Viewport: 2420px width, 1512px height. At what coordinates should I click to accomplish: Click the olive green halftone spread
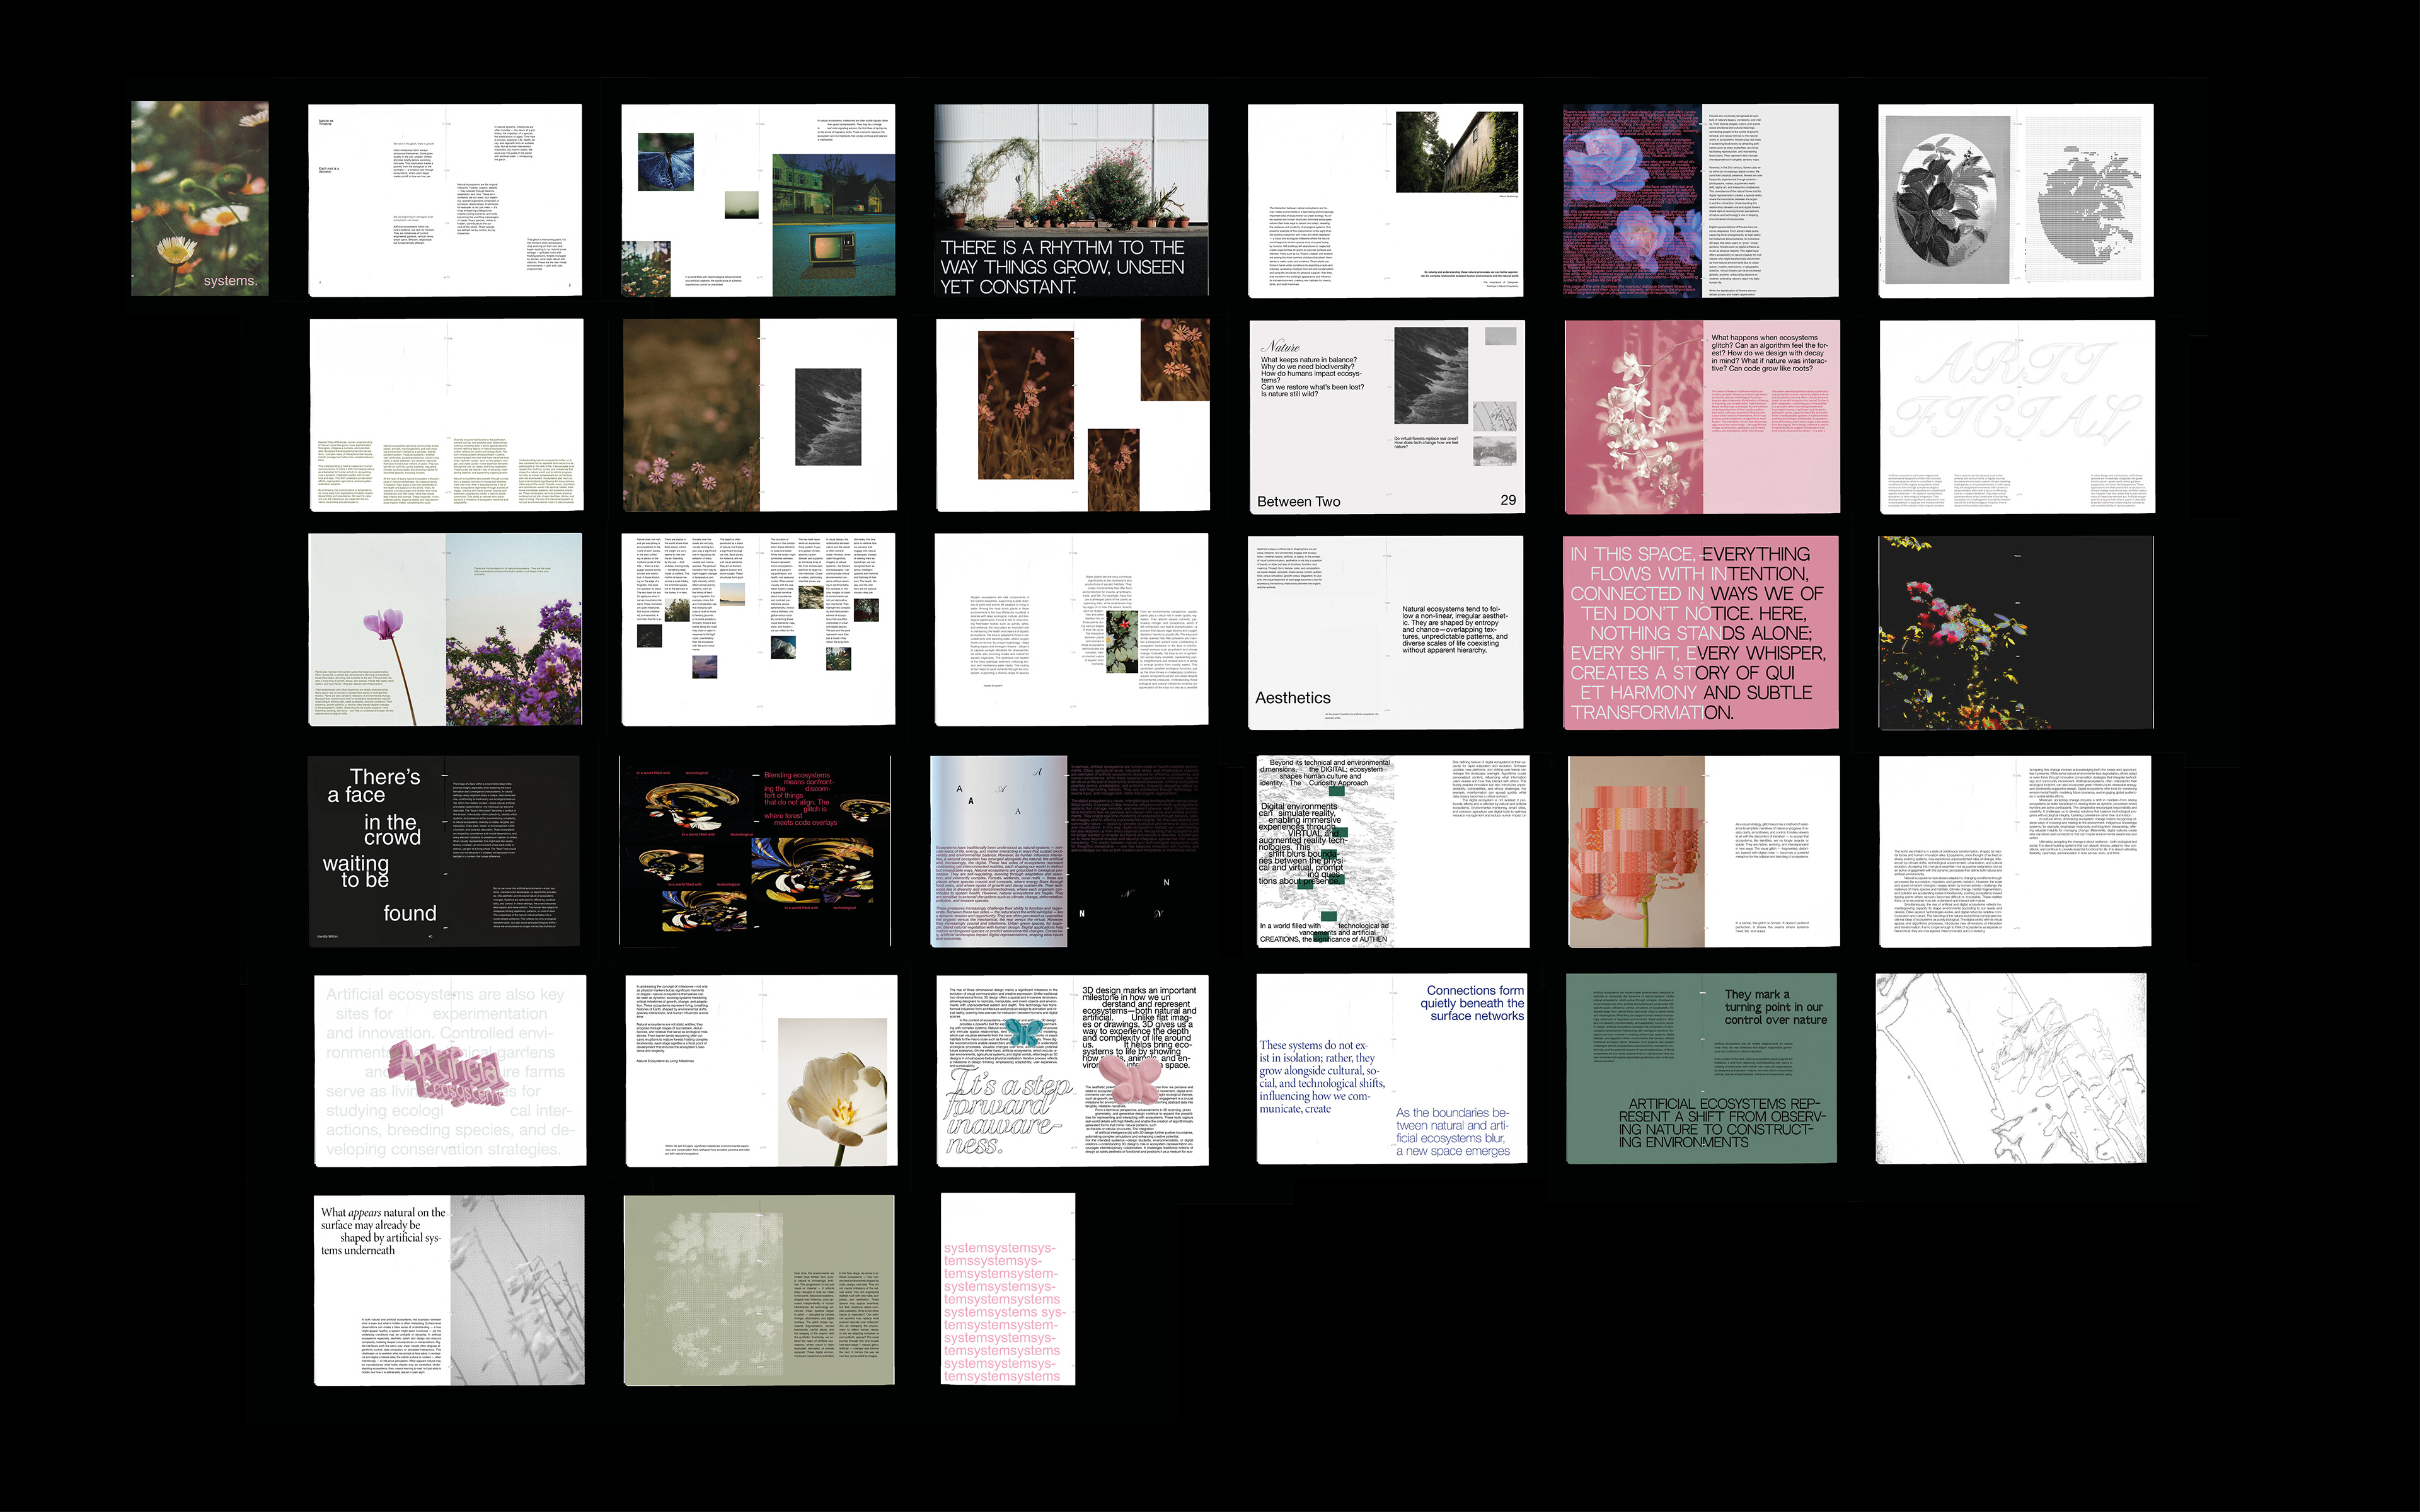[759, 1290]
